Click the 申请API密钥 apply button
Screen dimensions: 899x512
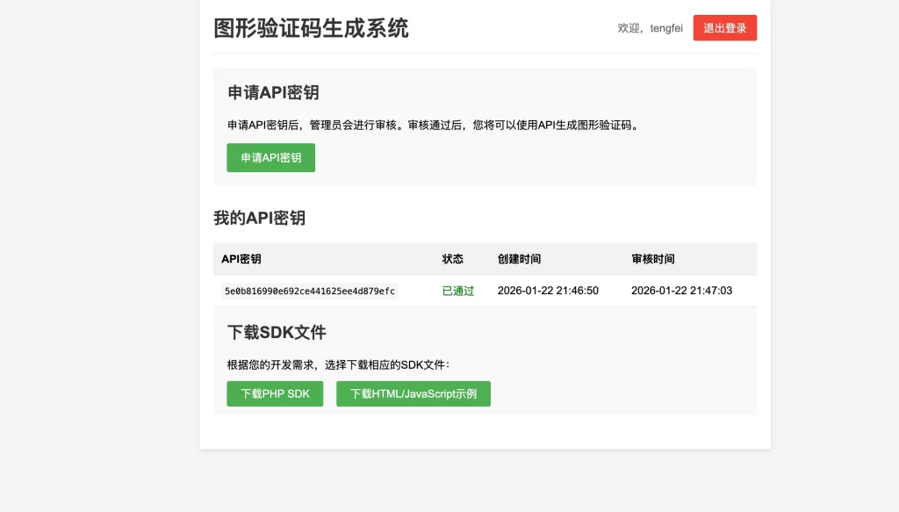click(270, 157)
